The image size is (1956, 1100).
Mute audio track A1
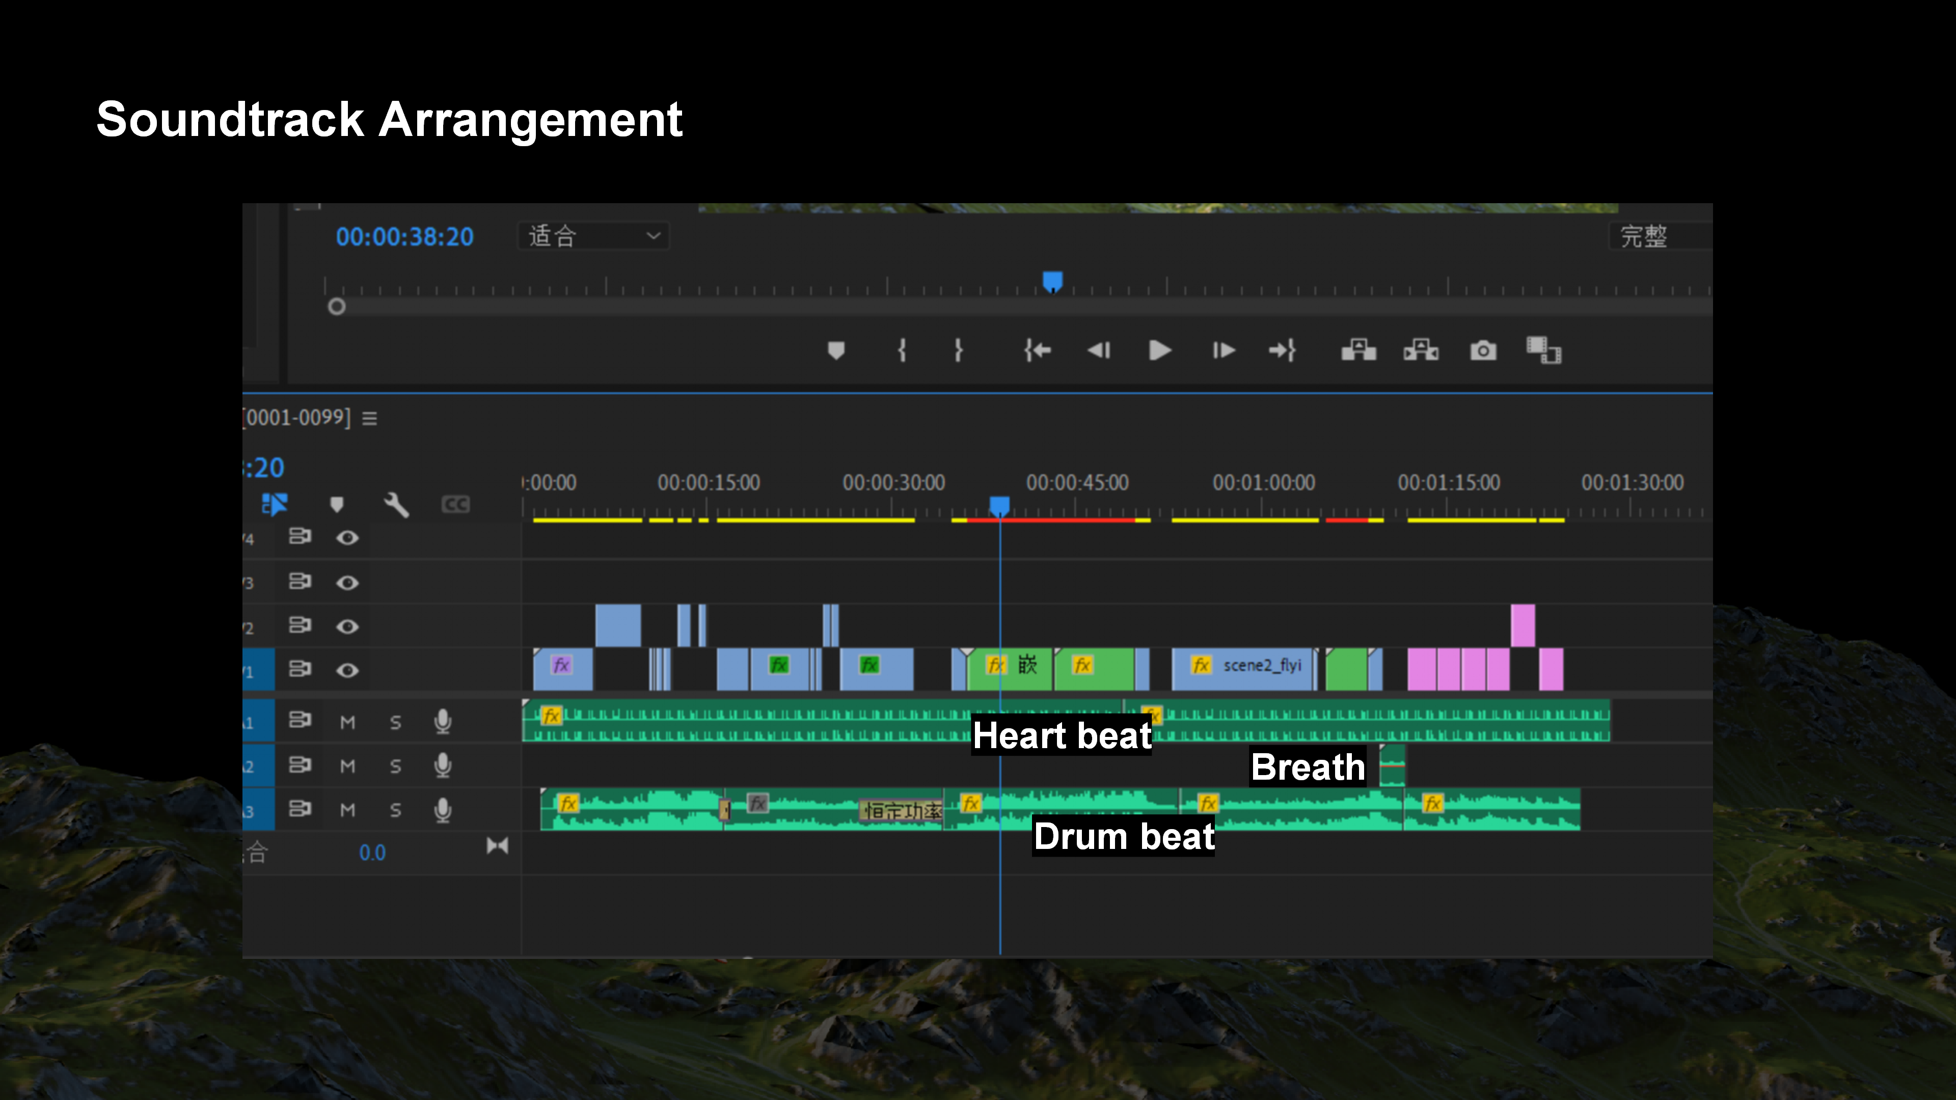[348, 722]
